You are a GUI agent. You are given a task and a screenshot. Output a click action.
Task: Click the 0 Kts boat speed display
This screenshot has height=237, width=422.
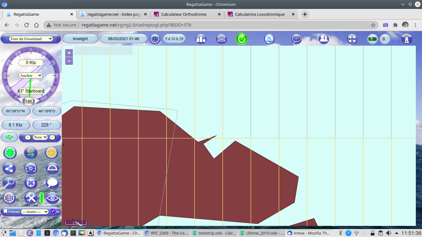point(31,63)
